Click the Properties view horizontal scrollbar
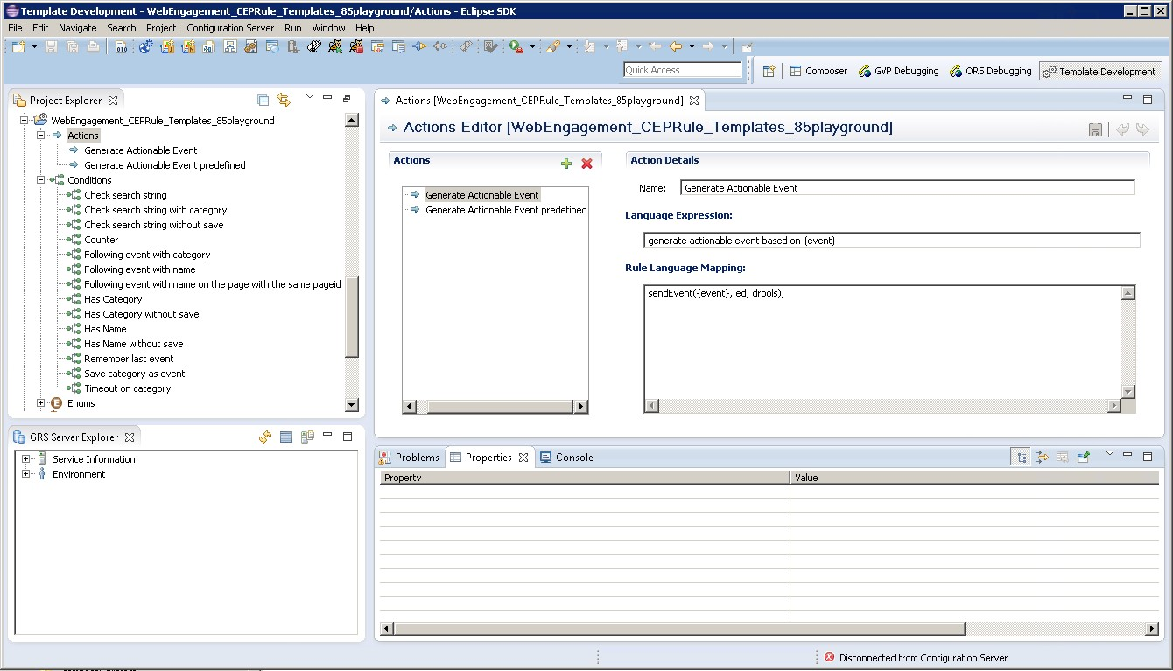Image resolution: width=1173 pixels, height=671 pixels. coord(674,629)
